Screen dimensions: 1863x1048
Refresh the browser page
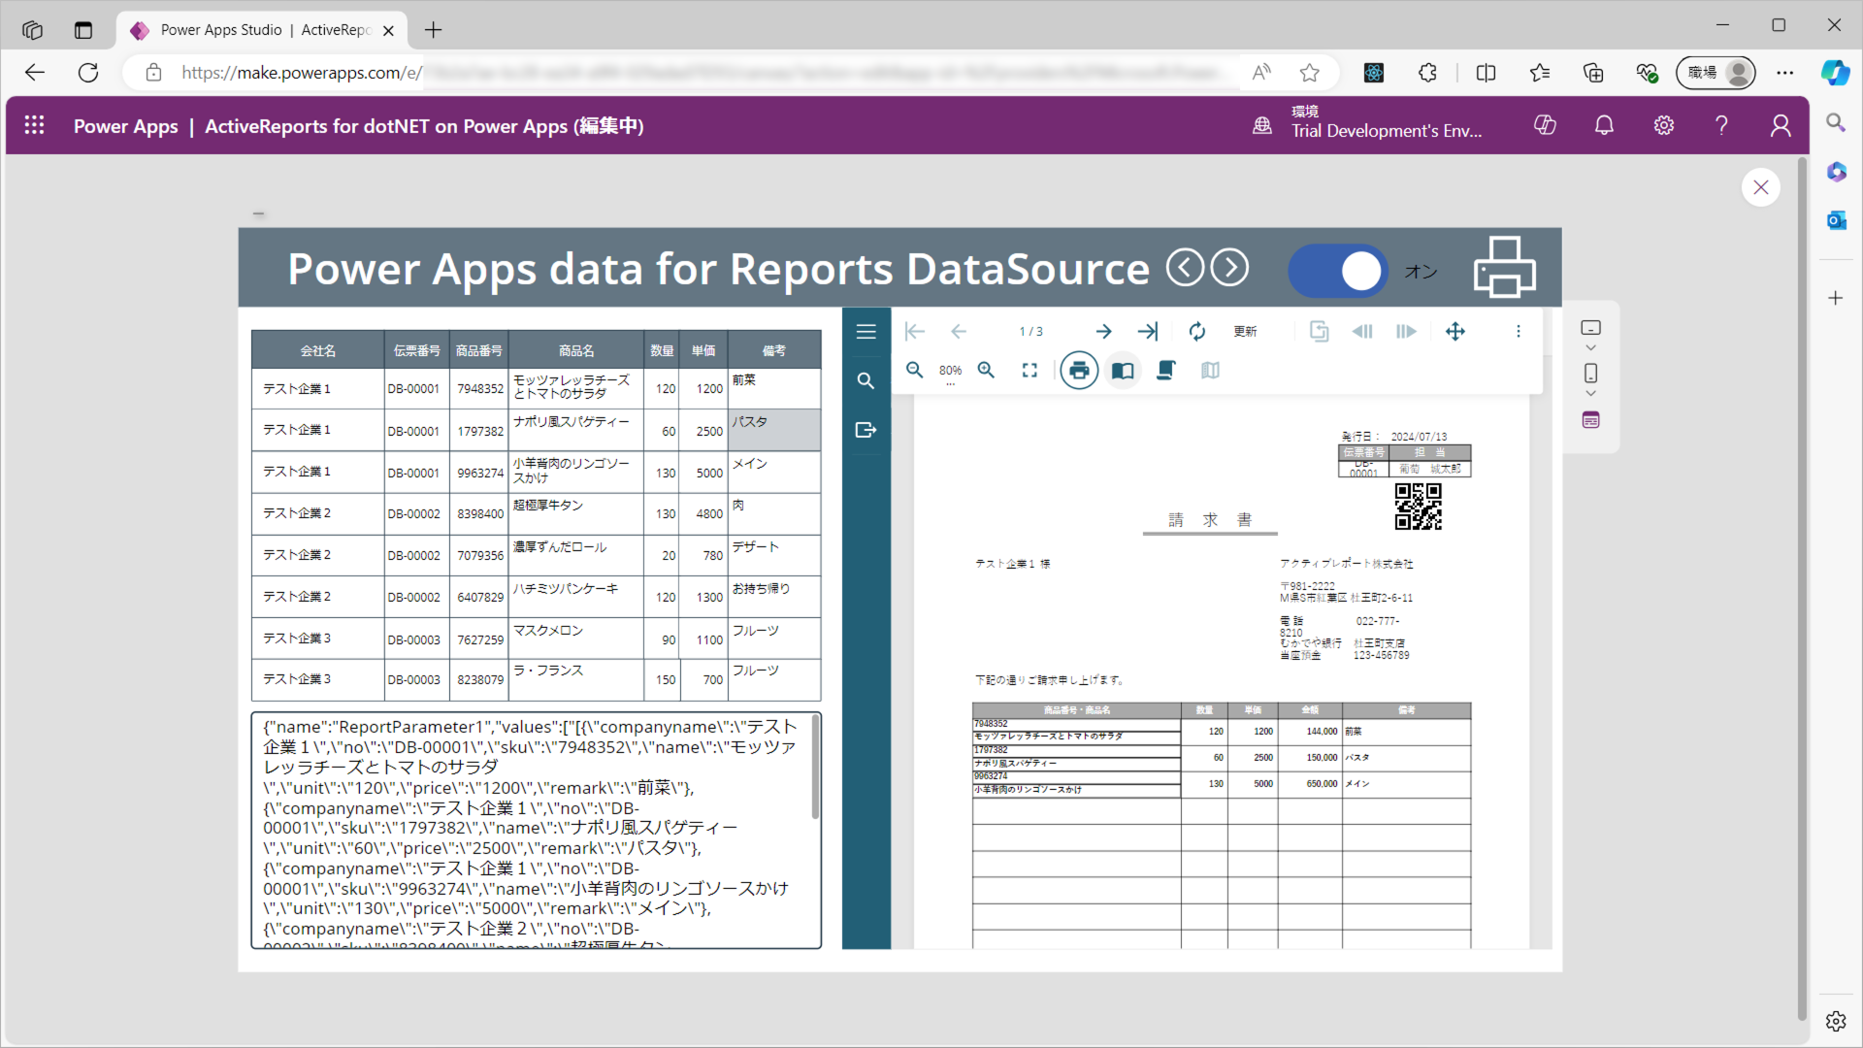88,72
